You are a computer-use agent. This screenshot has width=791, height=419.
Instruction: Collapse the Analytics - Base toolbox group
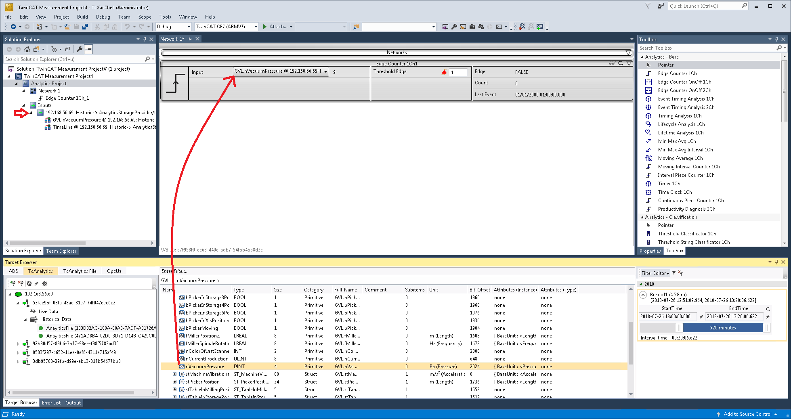coord(642,57)
